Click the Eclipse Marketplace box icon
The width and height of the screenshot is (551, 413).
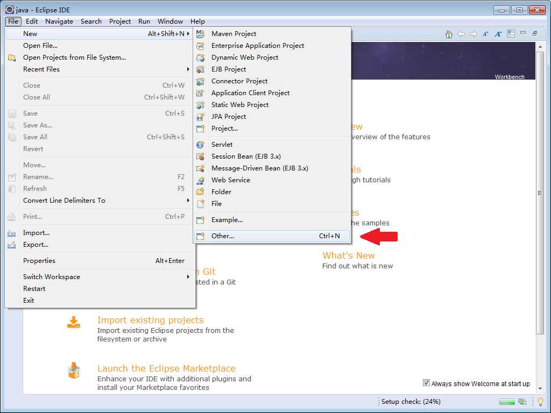tap(74, 371)
